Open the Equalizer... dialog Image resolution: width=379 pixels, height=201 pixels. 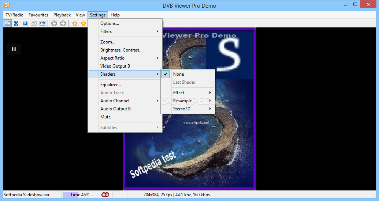(125, 85)
